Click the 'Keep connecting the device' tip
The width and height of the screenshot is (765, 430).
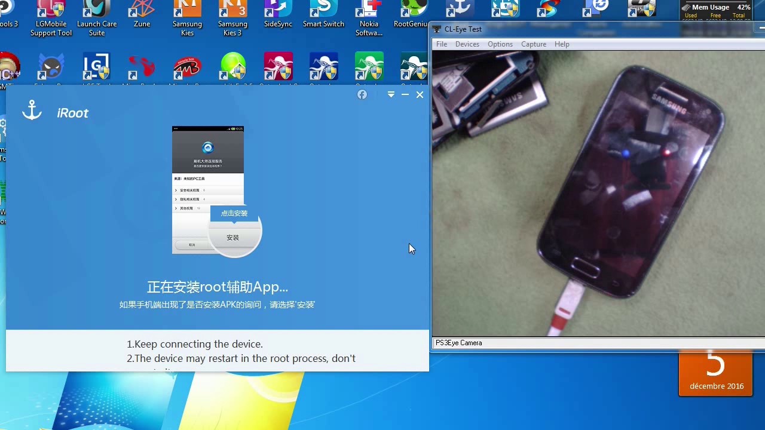coord(195,344)
